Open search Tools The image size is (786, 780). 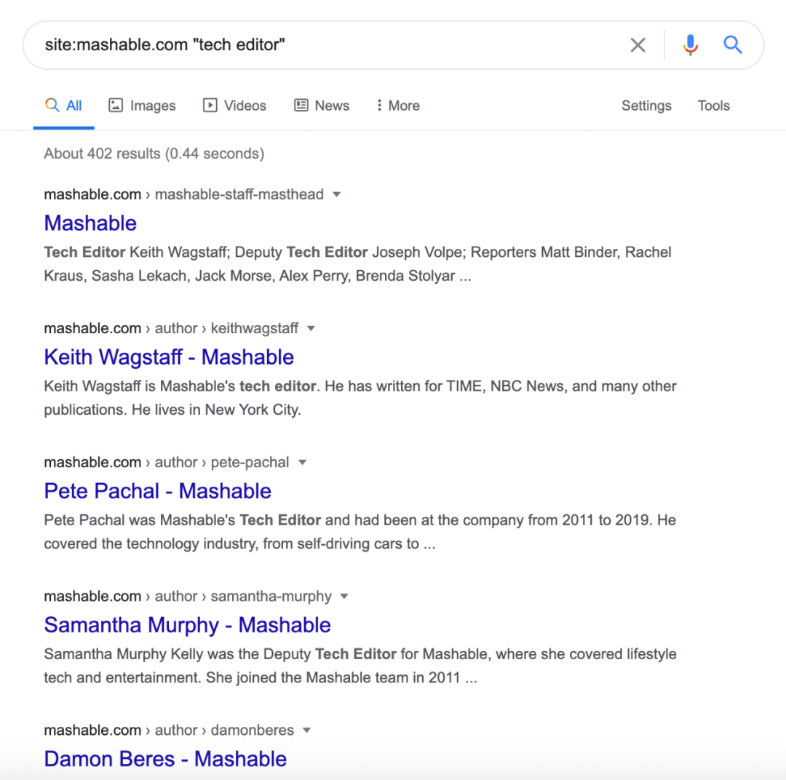tap(714, 106)
